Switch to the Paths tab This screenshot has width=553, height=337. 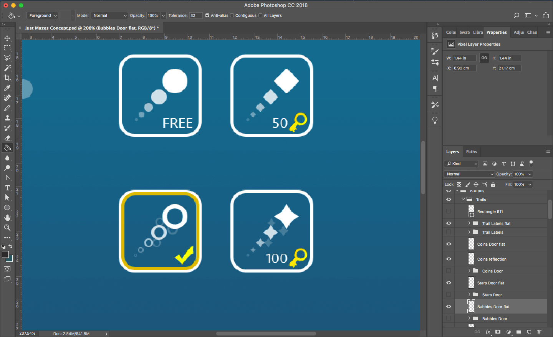click(471, 152)
